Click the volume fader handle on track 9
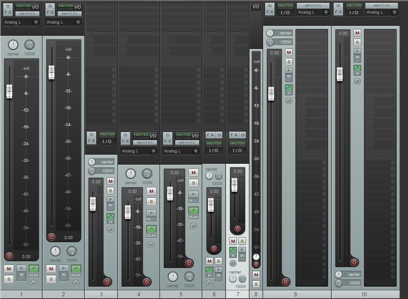The image size is (408, 299). (271, 94)
